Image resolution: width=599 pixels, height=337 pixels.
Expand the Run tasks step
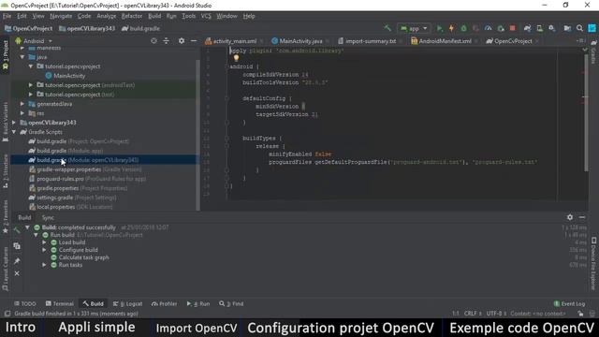(44, 265)
